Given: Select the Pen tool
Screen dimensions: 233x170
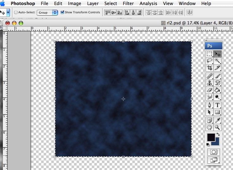Looking at the screenshot, I should [210, 105].
